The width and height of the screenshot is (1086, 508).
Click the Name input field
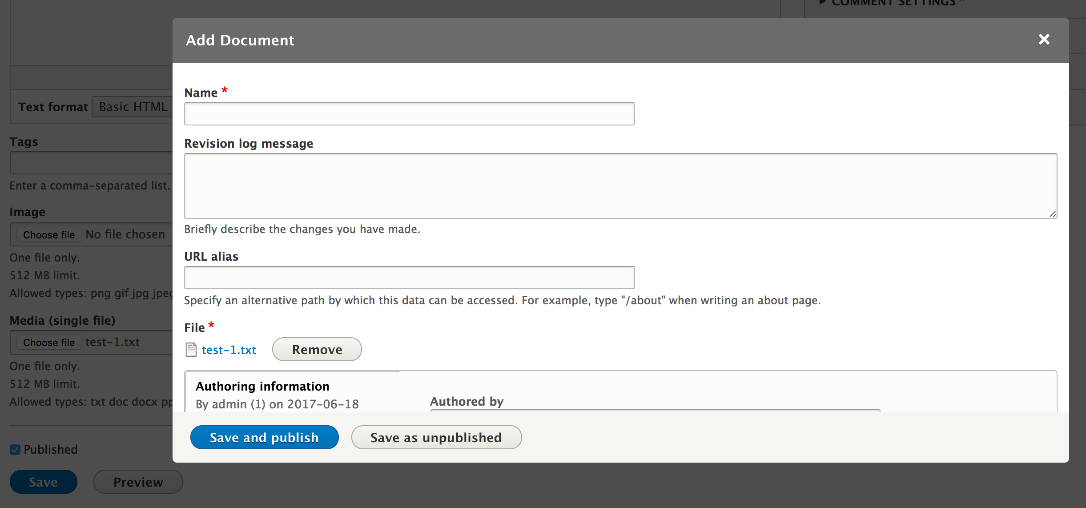409,114
